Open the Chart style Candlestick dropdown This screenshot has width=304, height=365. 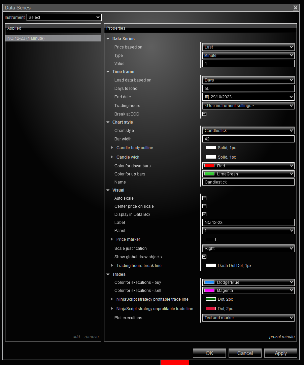click(248, 131)
